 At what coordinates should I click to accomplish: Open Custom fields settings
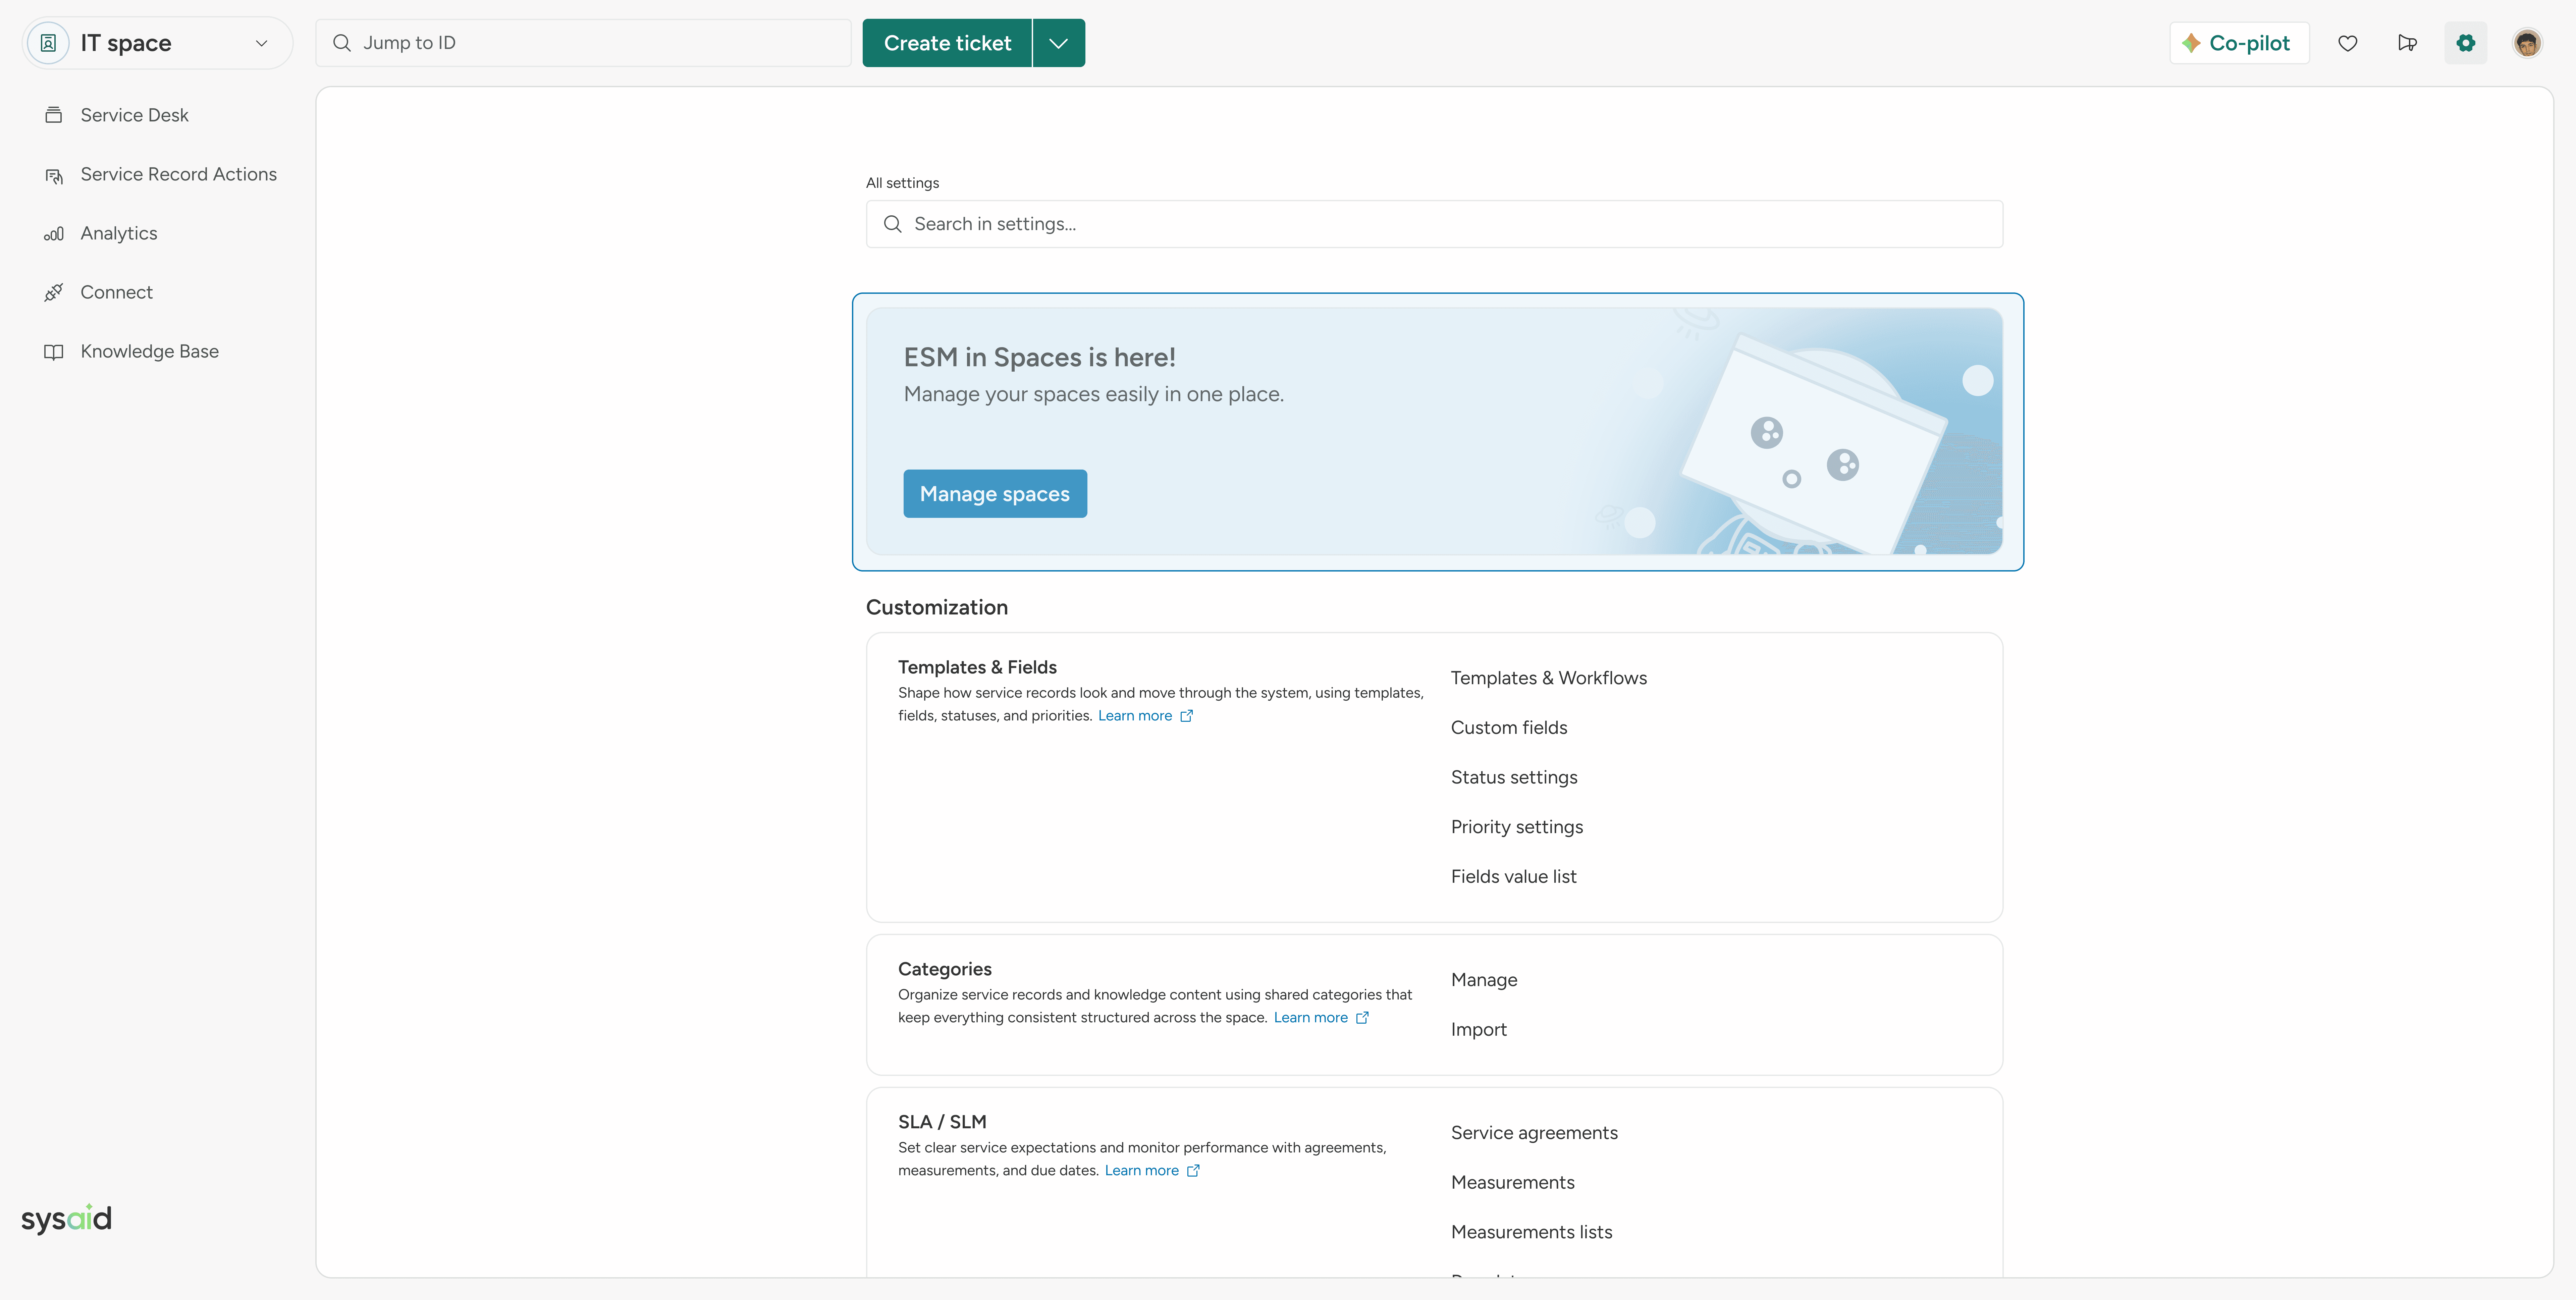pos(1508,728)
